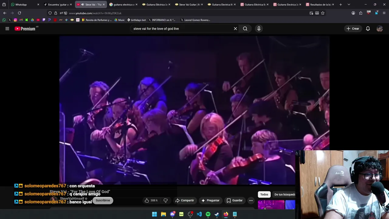
Task: Share video using the Compartir button
Action: [x=184, y=200]
